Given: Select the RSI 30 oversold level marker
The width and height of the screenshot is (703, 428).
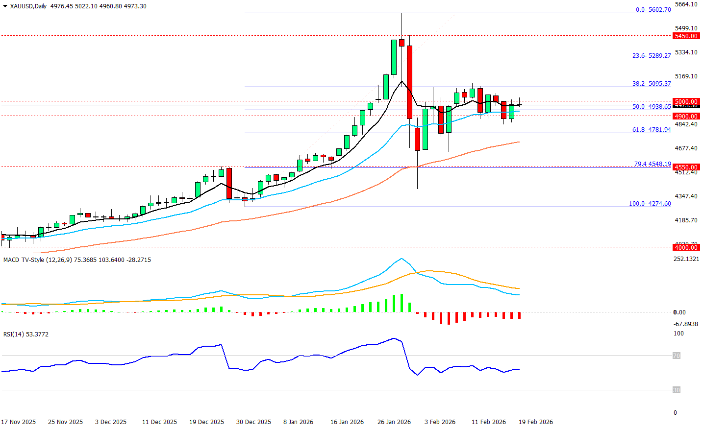Looking at the screenshot, I should click(x=676, y=390).
